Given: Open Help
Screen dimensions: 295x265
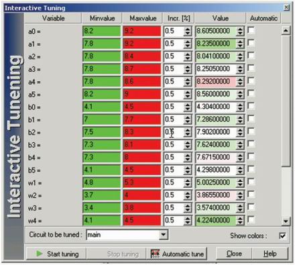Looking at the screenshot, I should coord(270,254).
